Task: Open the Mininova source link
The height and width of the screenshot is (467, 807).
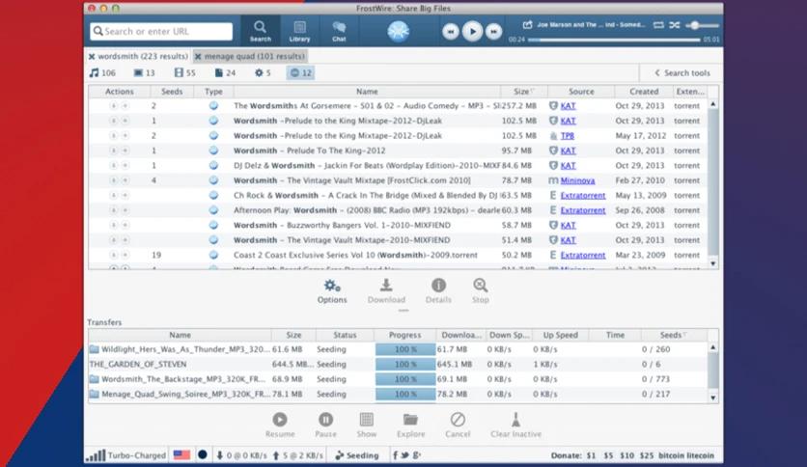Action: [577, 180]
